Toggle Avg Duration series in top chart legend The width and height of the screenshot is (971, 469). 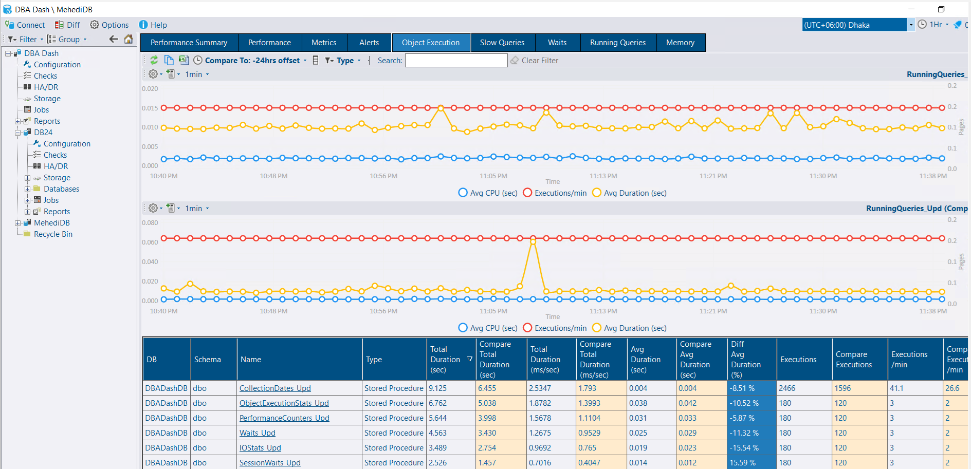[x=629, y=193]
